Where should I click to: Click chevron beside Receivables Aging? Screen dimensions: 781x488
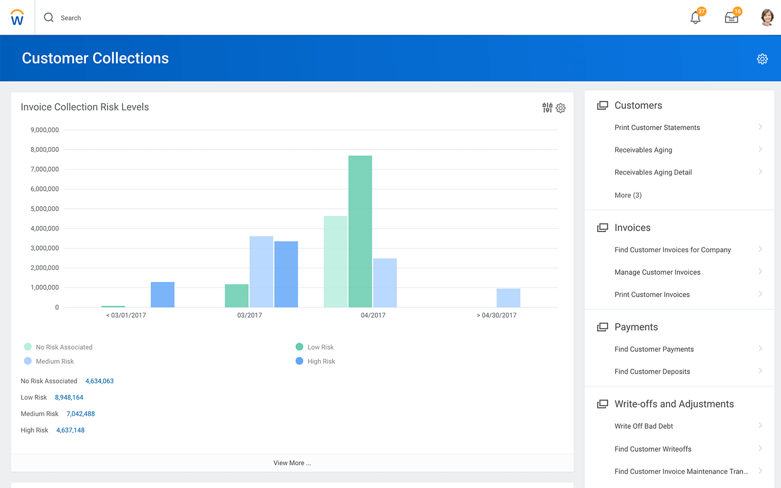760,150
